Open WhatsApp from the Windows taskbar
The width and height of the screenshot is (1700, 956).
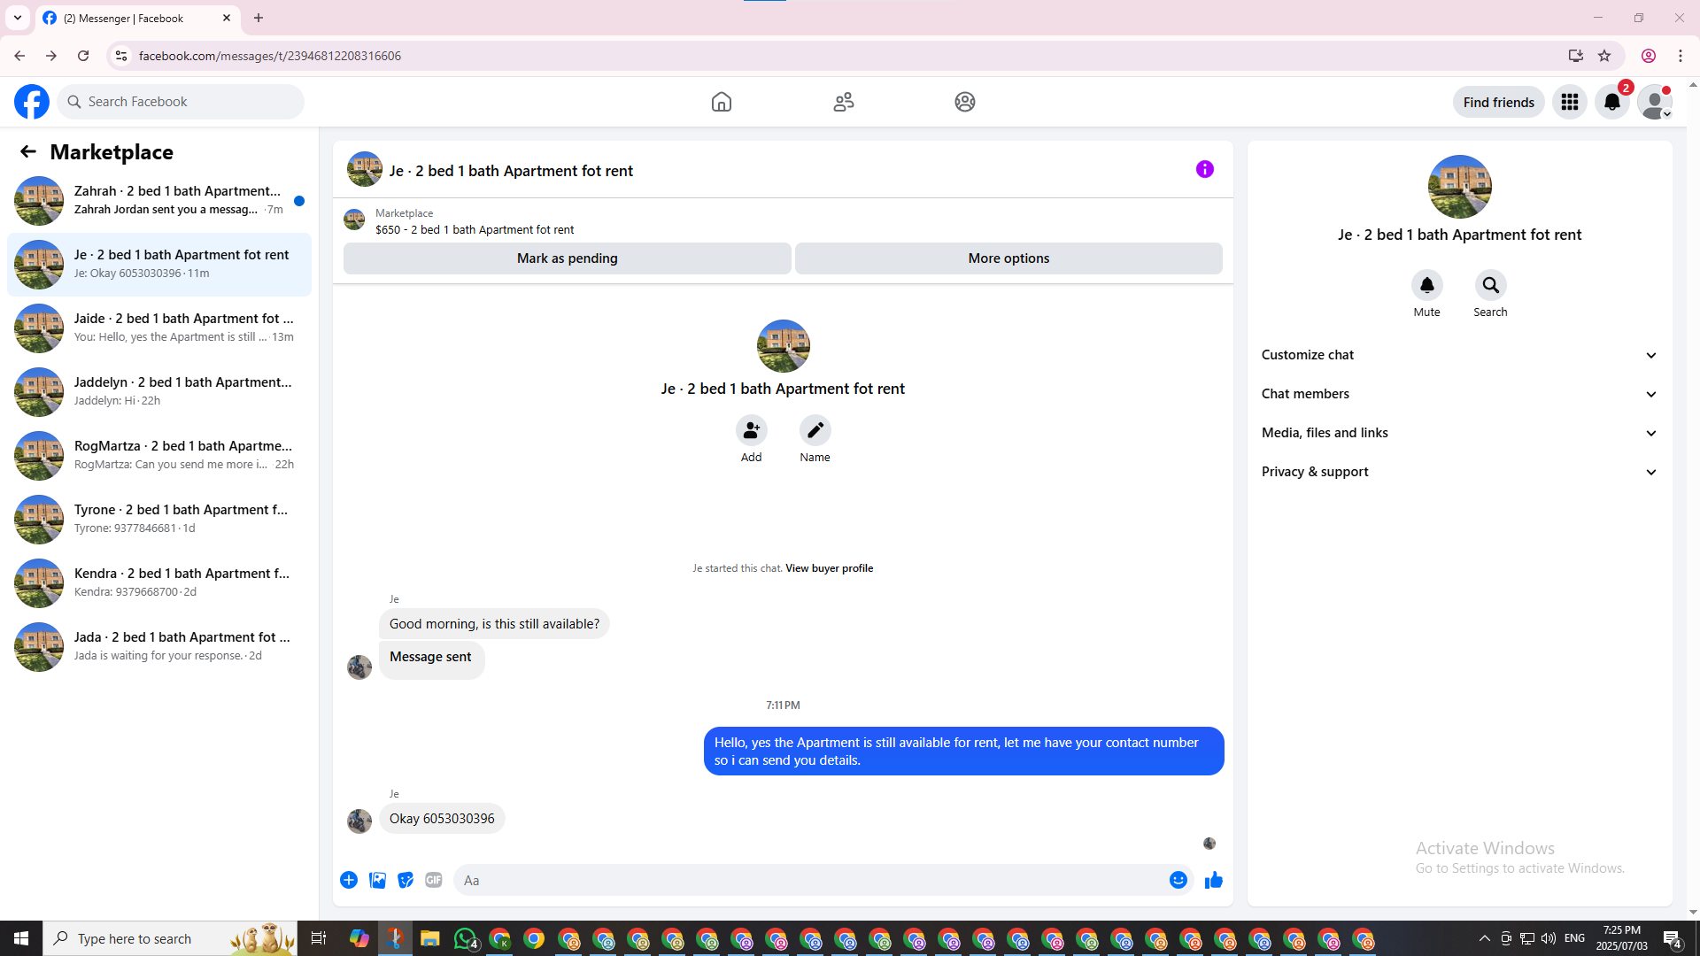click(465, 938)
